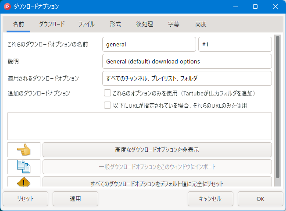
Task: Switch to the ダウンロード tab
Action: coord(52,24)
